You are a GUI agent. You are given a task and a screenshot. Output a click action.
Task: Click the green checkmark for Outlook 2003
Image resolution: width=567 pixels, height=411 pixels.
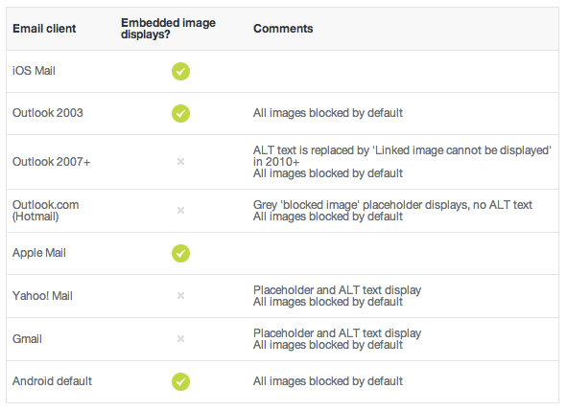[180, 113]
